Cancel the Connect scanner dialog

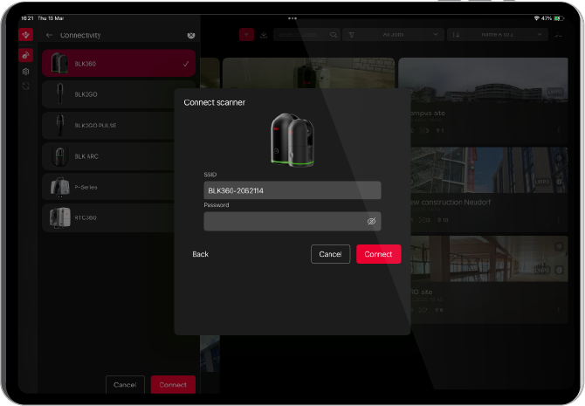pyautogui.click(x=330, y=254)
